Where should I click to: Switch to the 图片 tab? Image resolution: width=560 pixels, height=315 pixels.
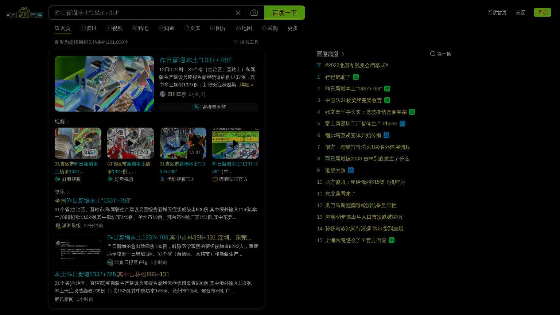click(218, 28)
